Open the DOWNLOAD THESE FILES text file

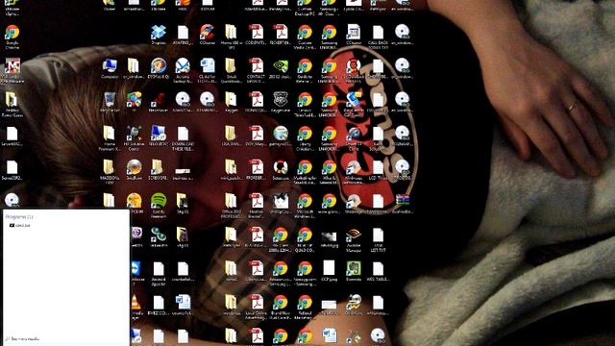183,137
